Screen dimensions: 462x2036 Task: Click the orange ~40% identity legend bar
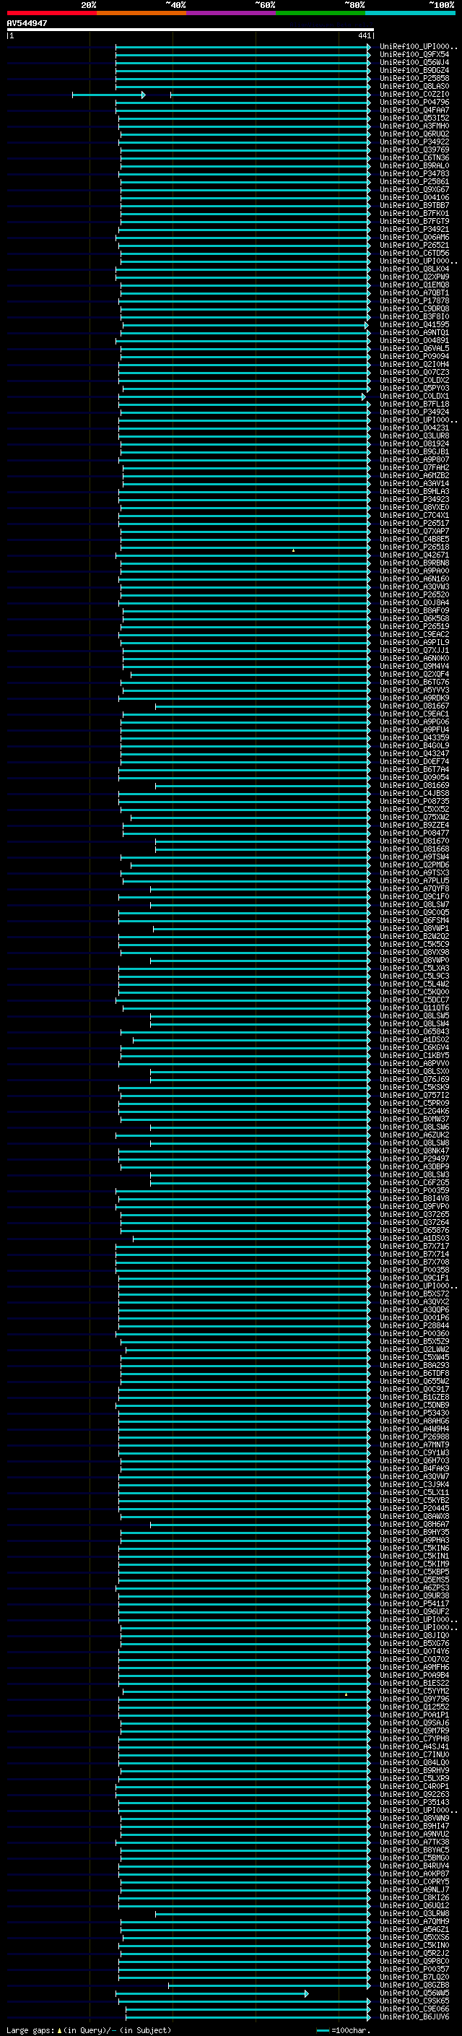tap(141, 13)
